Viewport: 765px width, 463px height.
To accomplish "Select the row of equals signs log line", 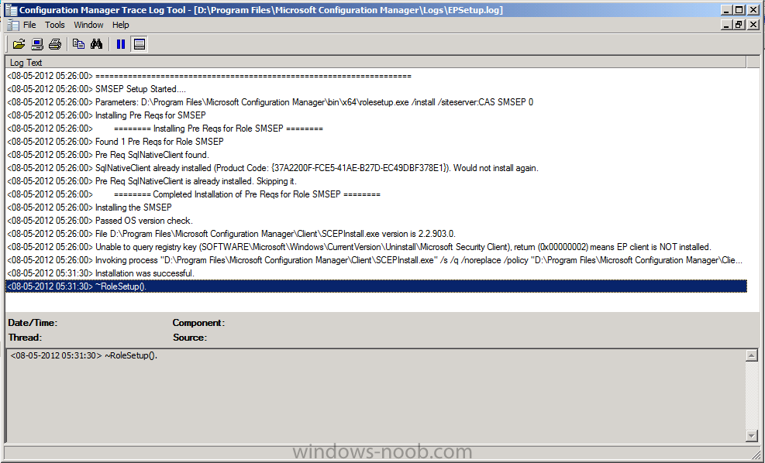I will point(376,76).
